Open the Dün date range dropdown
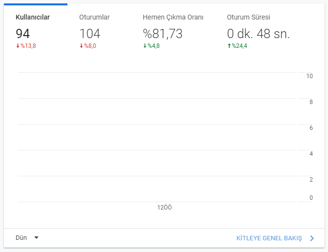Screen dimensions: 328x252 [27, 238]
